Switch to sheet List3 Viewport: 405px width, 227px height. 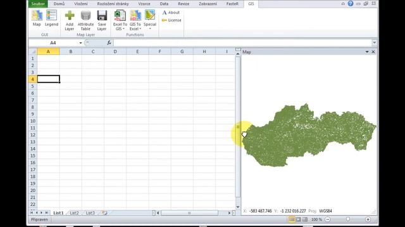click(x=90, y=213)
